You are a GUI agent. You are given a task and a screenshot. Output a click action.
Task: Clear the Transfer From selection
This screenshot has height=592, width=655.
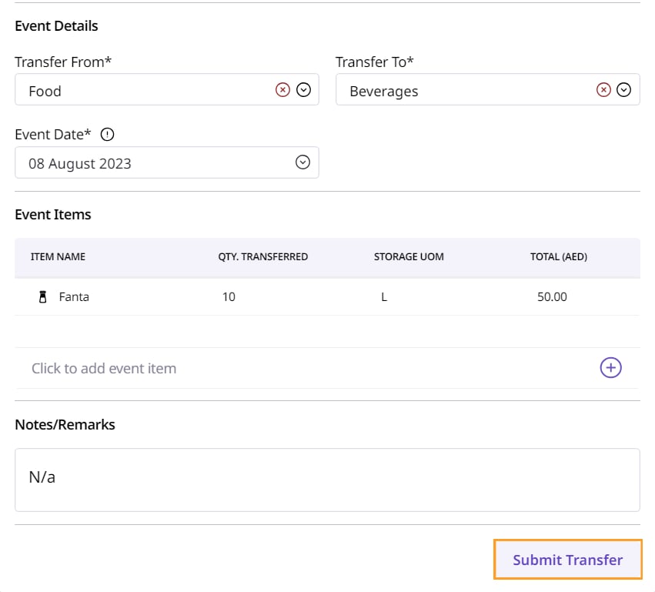click(283, 90)
